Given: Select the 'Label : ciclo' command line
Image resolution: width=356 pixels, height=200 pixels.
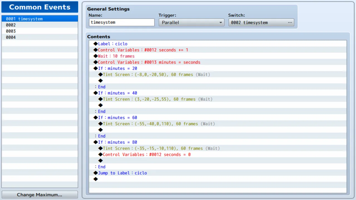Looking at the screenshot, I should coord(218,44).
